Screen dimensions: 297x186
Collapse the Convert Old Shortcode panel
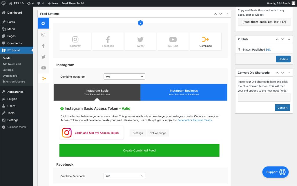point(289,73)
